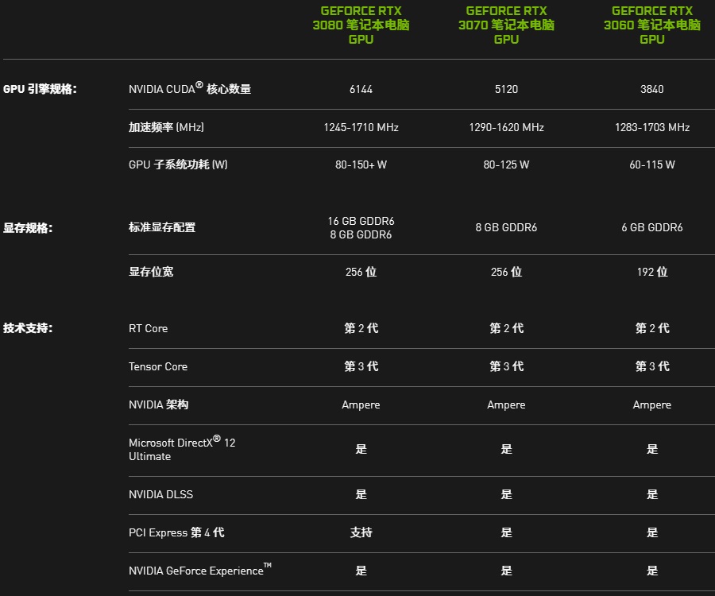Select the 60-115 W power value
715x596 pixels.
[x=652, y=164]
